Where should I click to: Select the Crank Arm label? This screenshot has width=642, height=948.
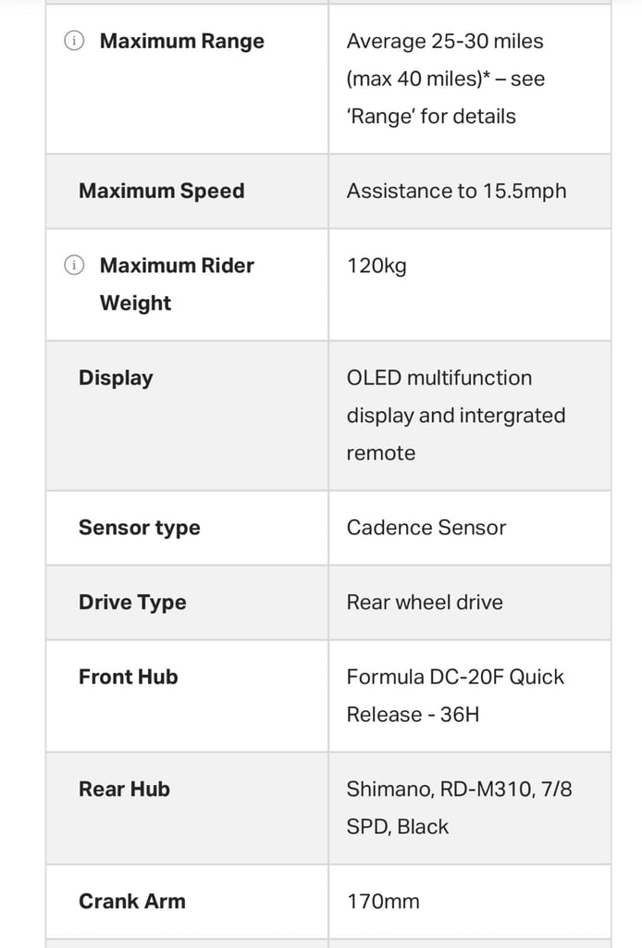pos(132,902)
